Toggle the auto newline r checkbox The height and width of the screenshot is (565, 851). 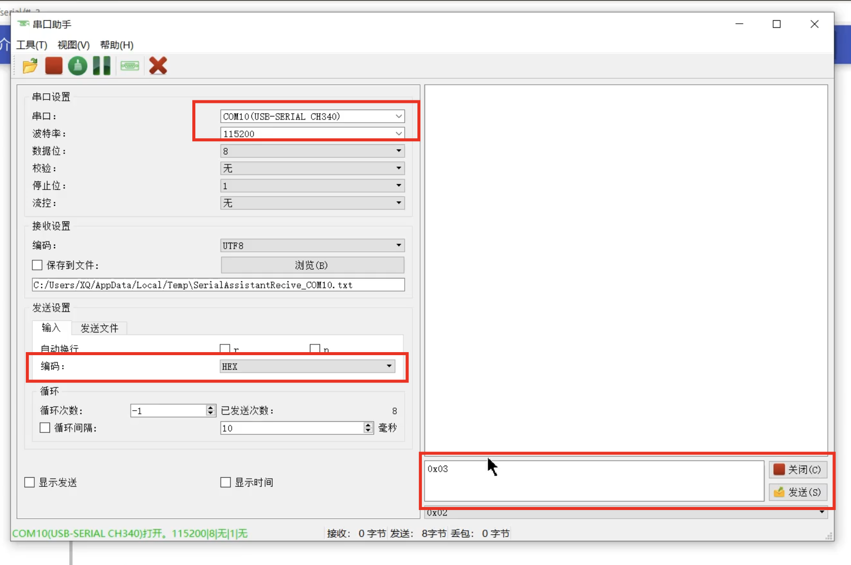[x=225, y=349]
